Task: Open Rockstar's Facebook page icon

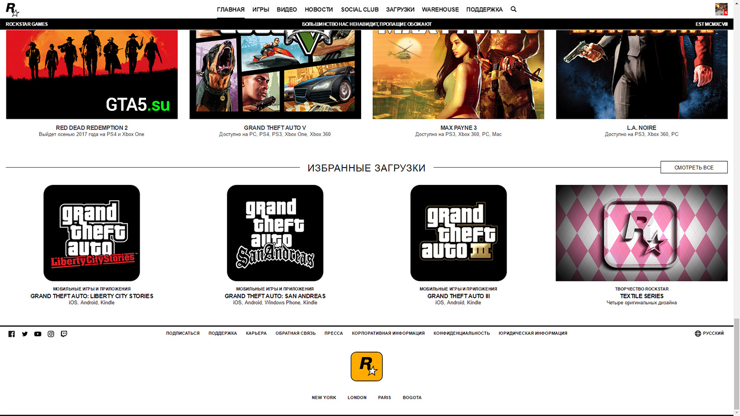Action: 11,334
